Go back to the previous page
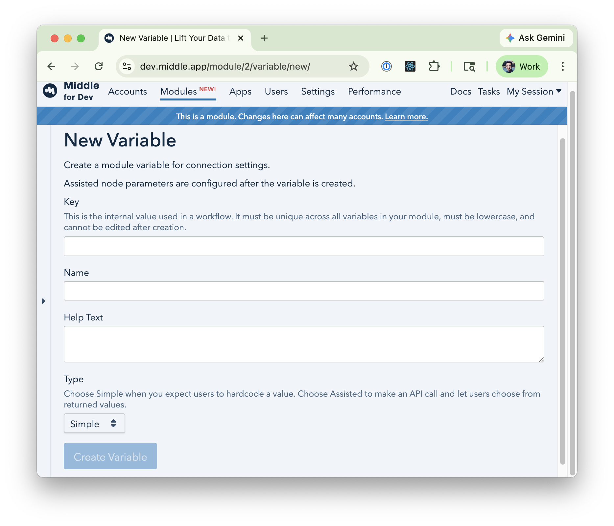 (52, 67)
